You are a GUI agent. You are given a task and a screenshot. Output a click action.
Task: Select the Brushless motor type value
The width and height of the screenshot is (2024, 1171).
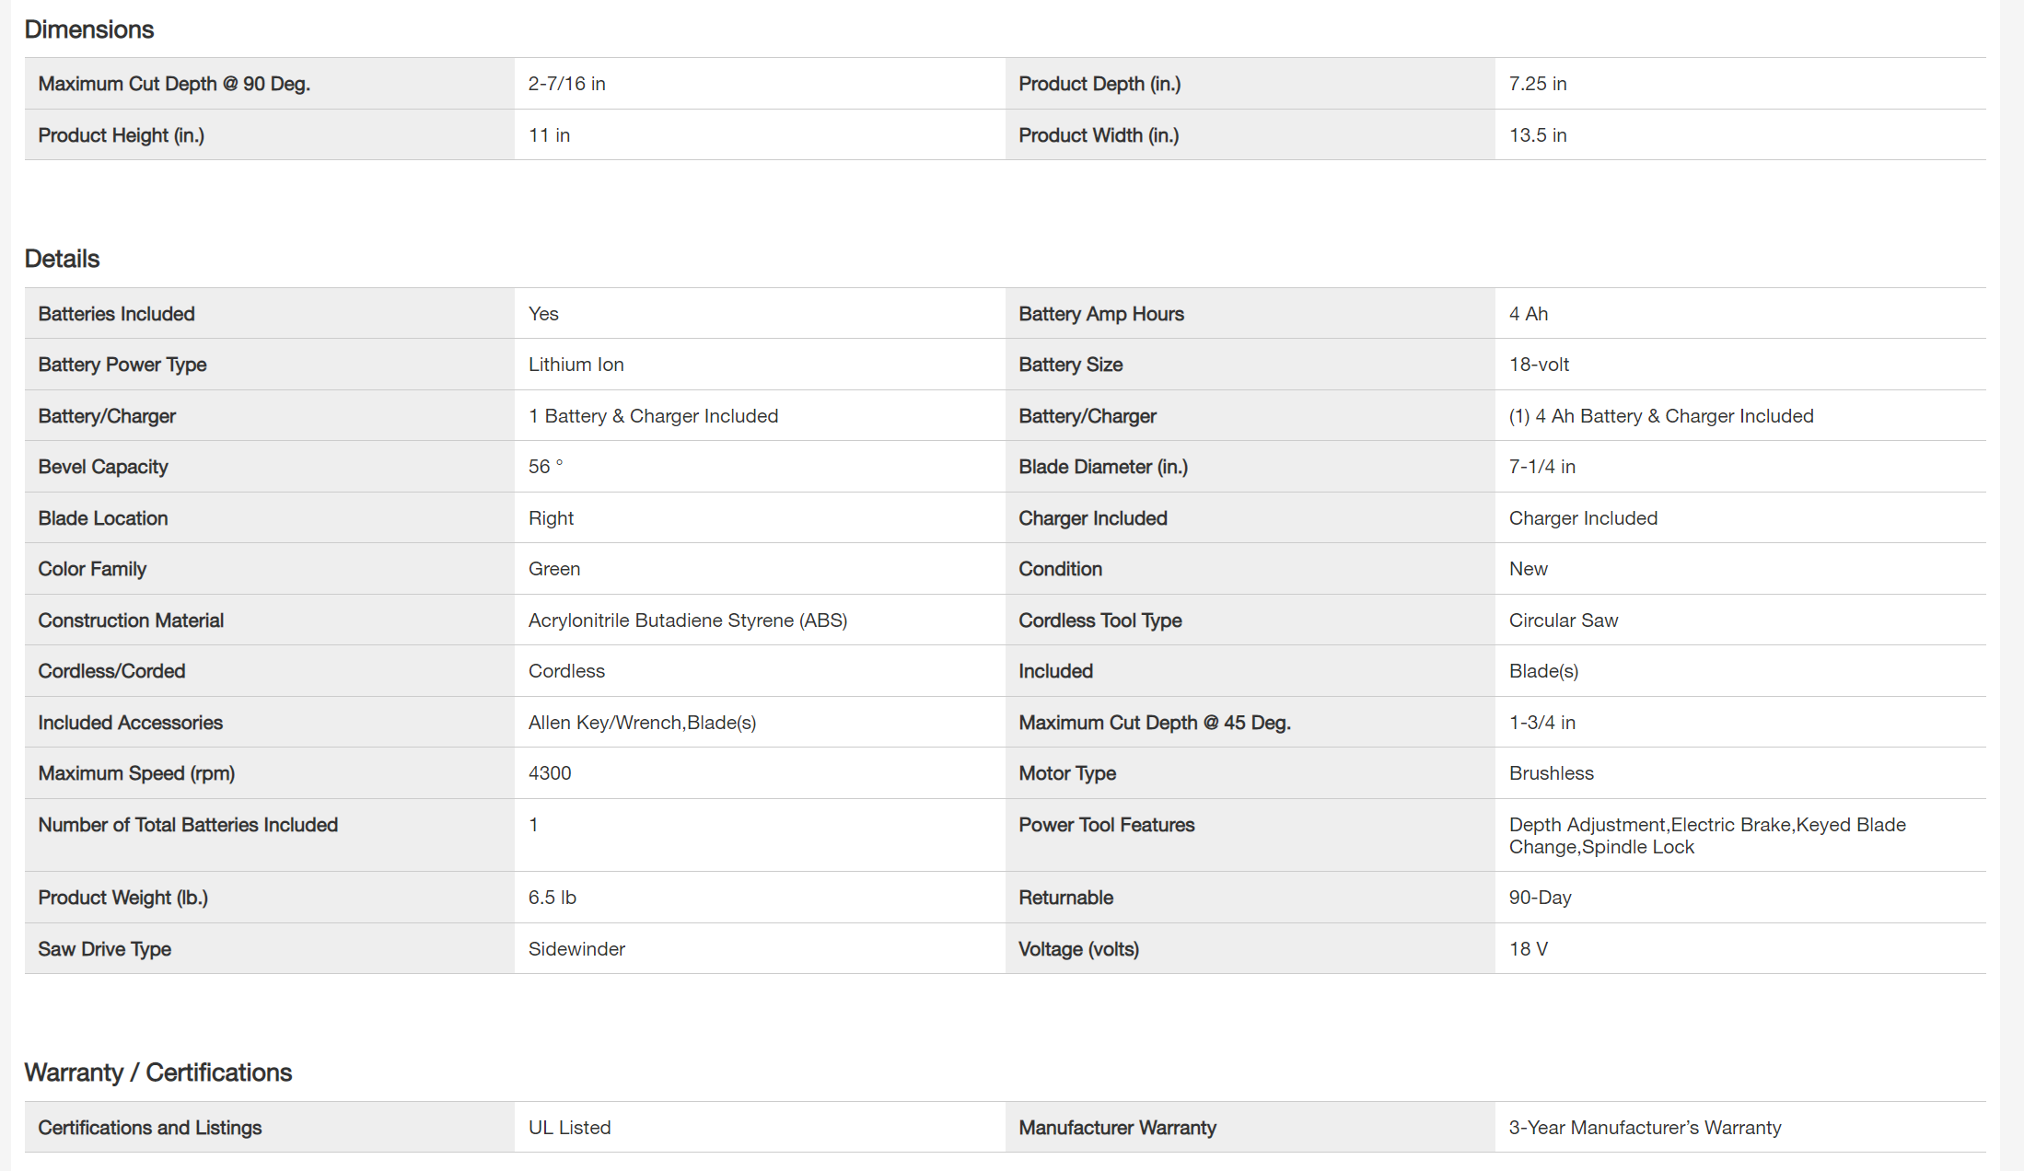(1551, 773)
